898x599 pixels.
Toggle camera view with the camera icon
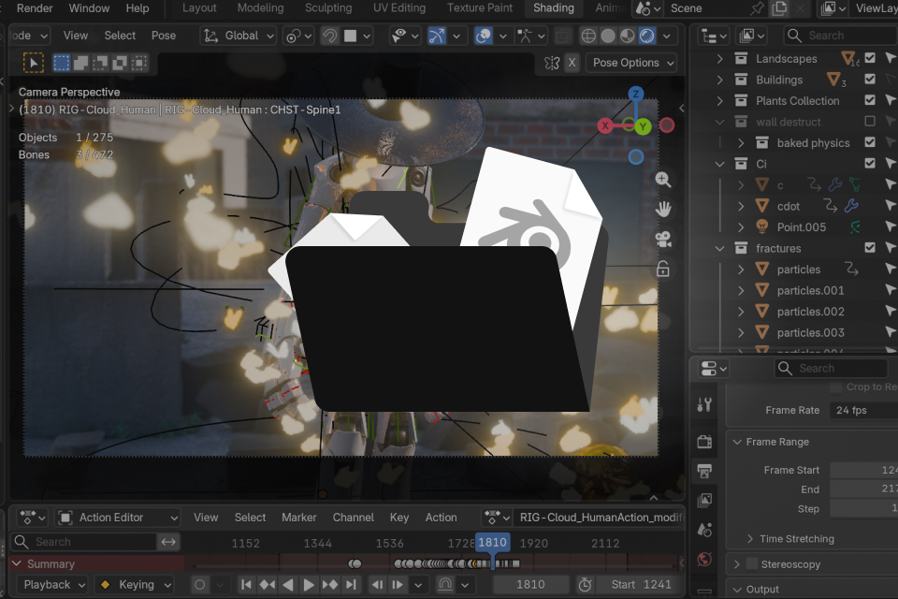pyautogui.click(x=663, y=239)
